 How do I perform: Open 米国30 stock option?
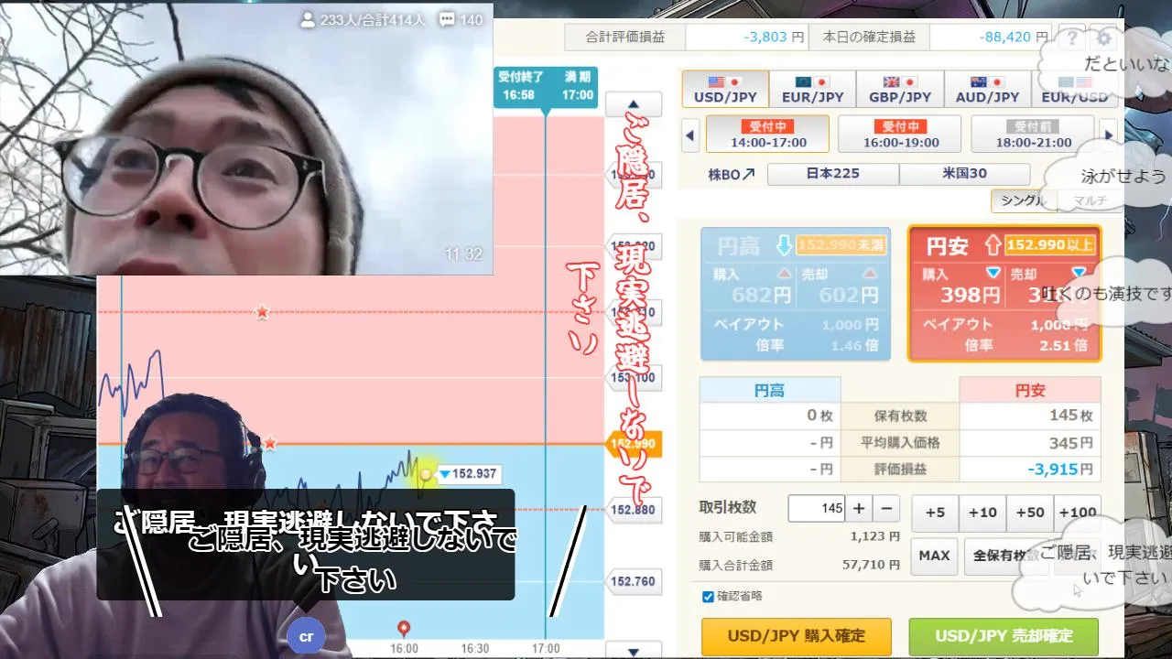tap(964, 174)
